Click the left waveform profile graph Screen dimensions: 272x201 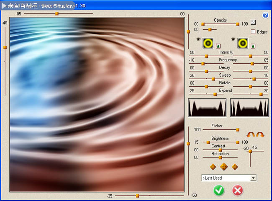tap(208, 108)
